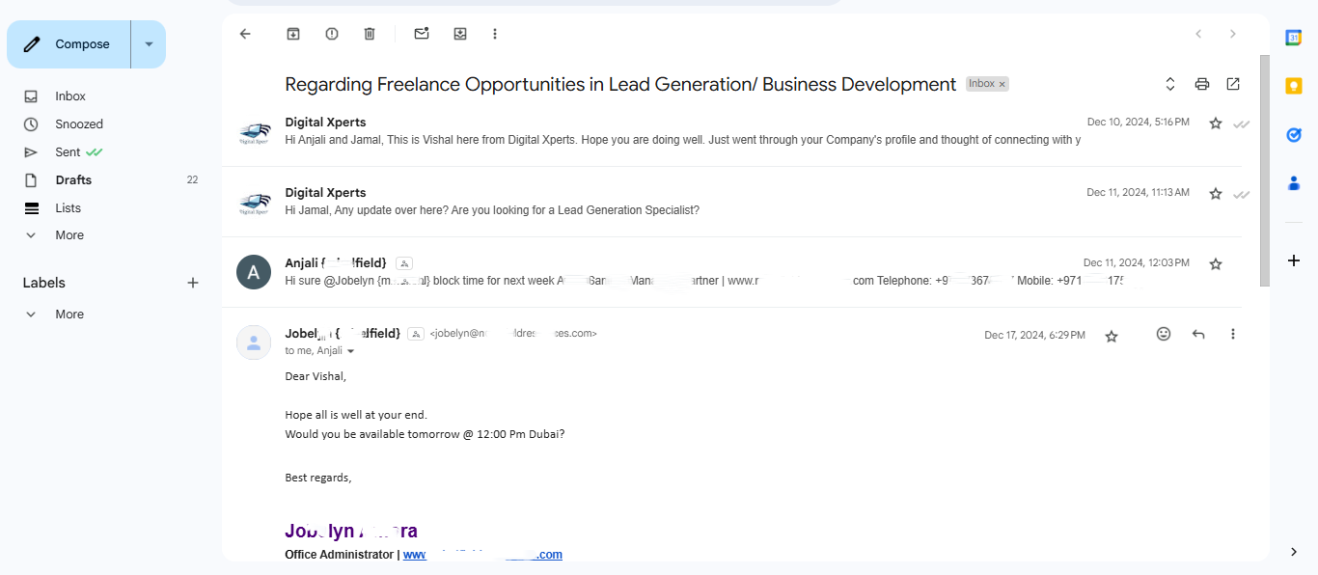This screenshot has width=1318, height=575.
Task: Click the Archive icon in the toolbar
Action: tap(293, 34)
